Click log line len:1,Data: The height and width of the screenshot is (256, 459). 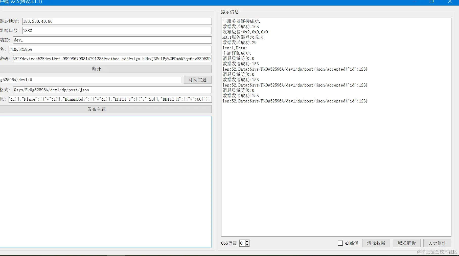[x=235, y=48]
